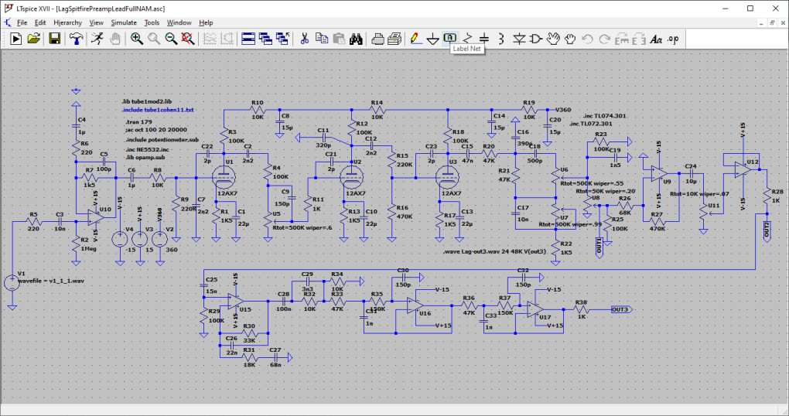This screenshot has width=789, height=416.
Task: Click the Zoom In magnifier icon
Action: (x=137, y=38)
